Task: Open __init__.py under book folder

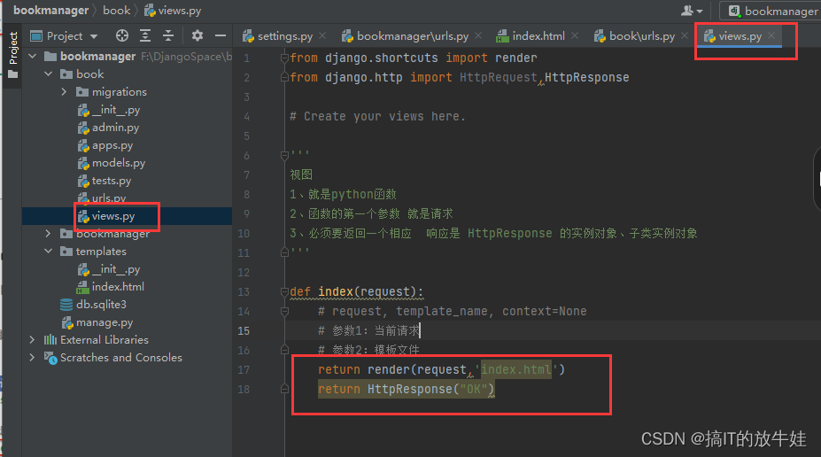Action: click(109, 110)
